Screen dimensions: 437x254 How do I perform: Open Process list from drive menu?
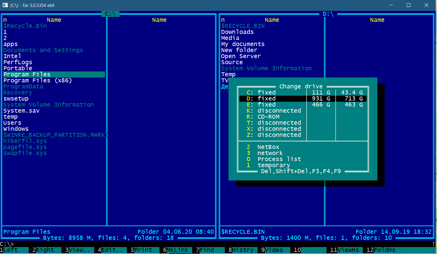pos(279,159)
